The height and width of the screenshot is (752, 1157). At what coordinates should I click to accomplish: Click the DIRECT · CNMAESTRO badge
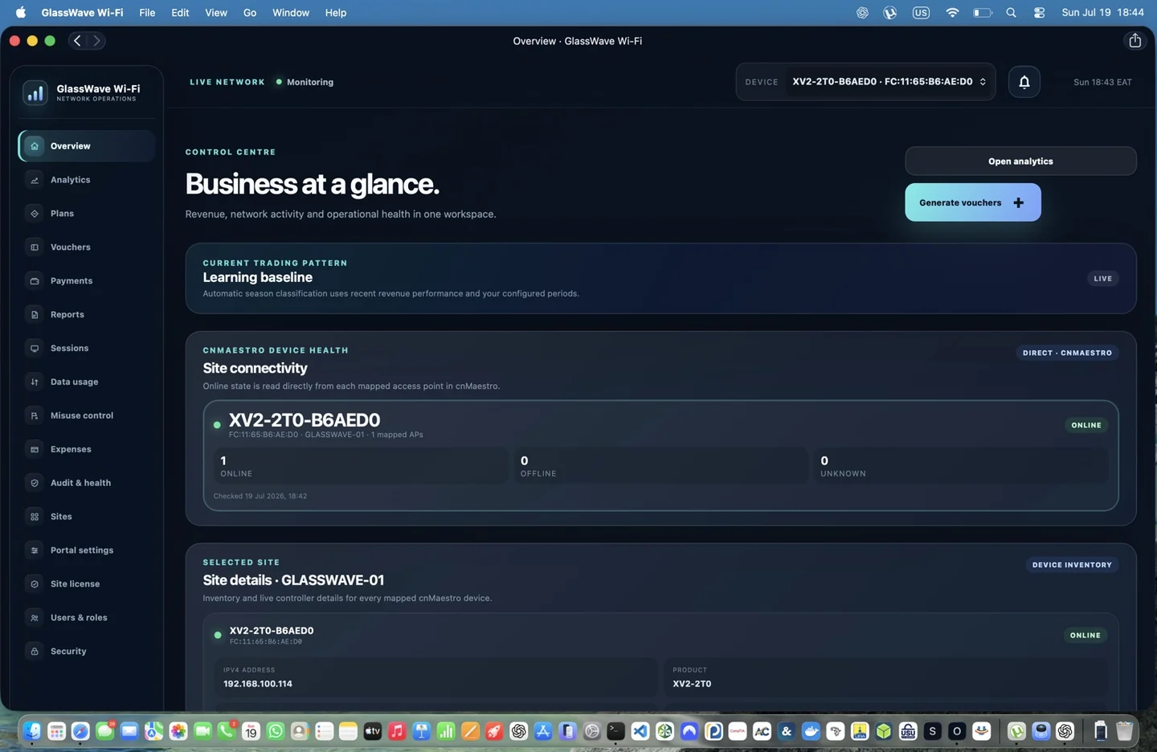[x=1067, y=353]
